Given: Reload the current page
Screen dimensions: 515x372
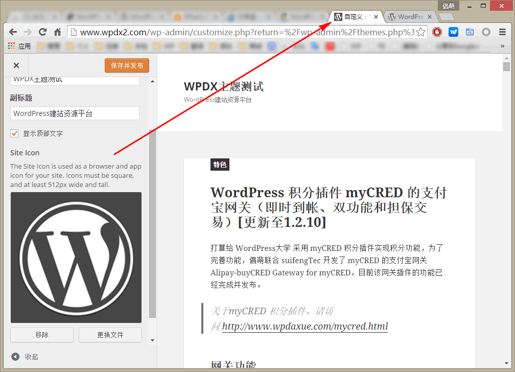Looking at the screenshot, I should pyautogui.click(x=43, y=32).
